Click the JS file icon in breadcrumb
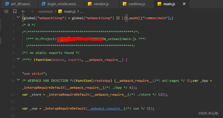Viewport: 223px width, 118px height. click(x=60, y=11)
